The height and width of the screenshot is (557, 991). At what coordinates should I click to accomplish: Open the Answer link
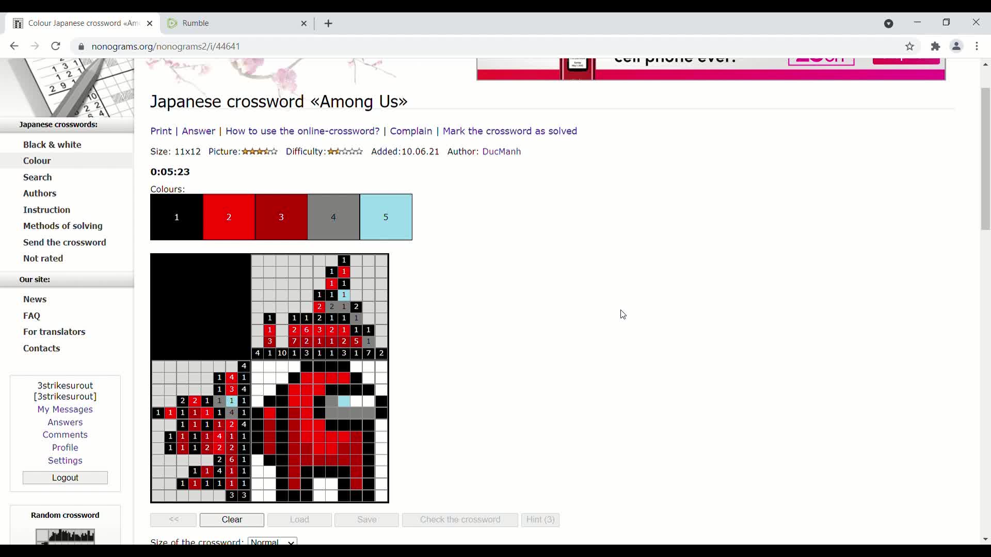198,131
